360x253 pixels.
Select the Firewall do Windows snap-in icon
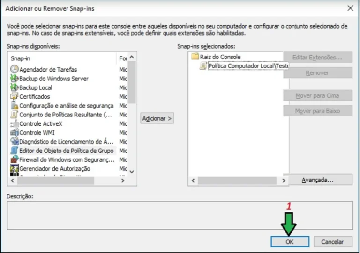[x=15, y=159]
